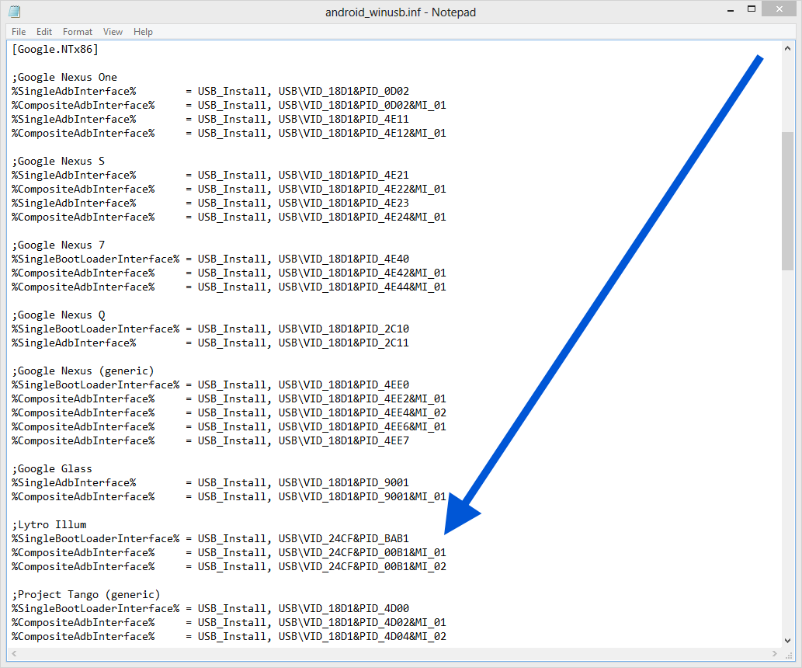Select the line ending with "PID_4E11"
Screen dimensions: 802x668
[x=210, y=120]
